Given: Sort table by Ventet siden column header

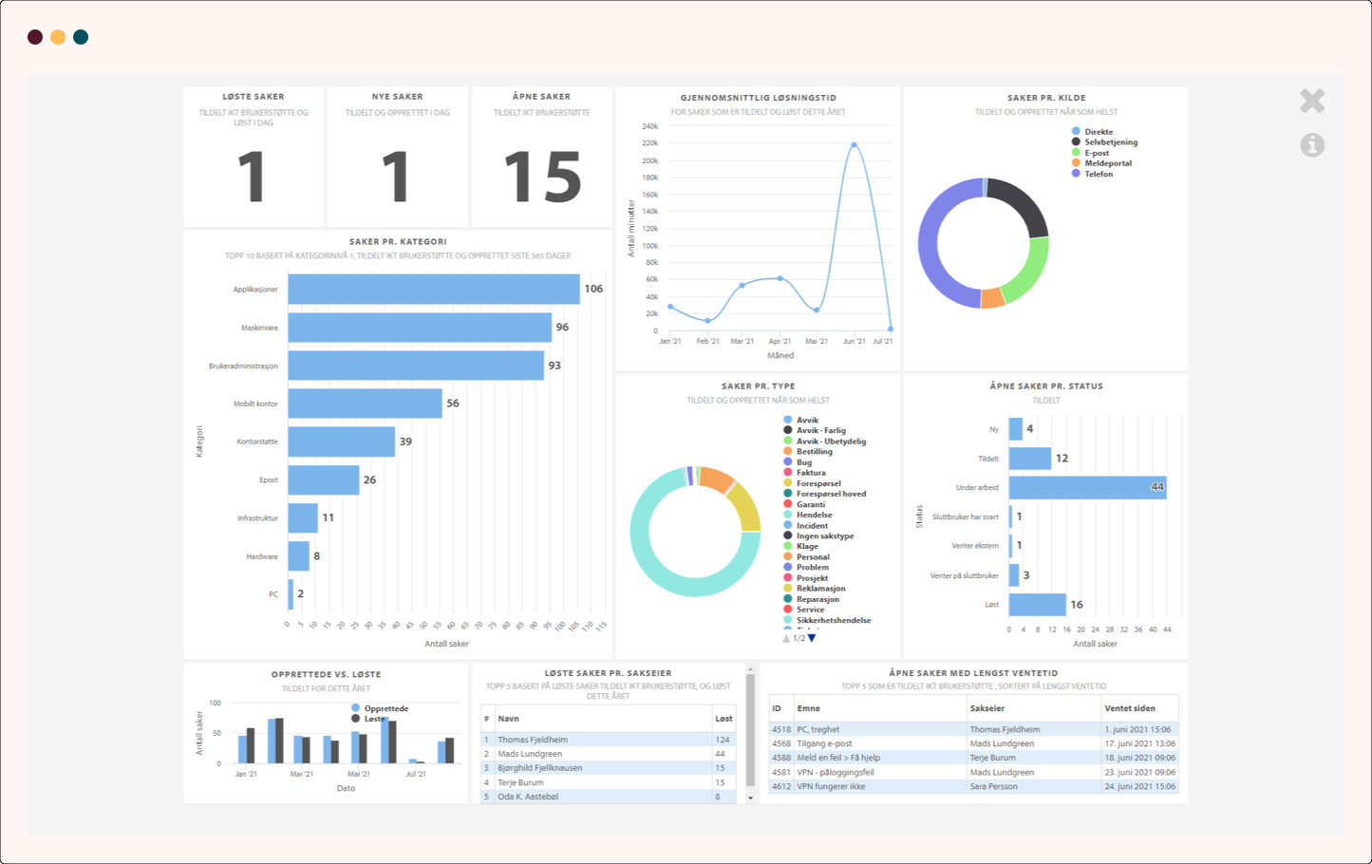Looking at the screenshot, I should tap(1130, 708).
